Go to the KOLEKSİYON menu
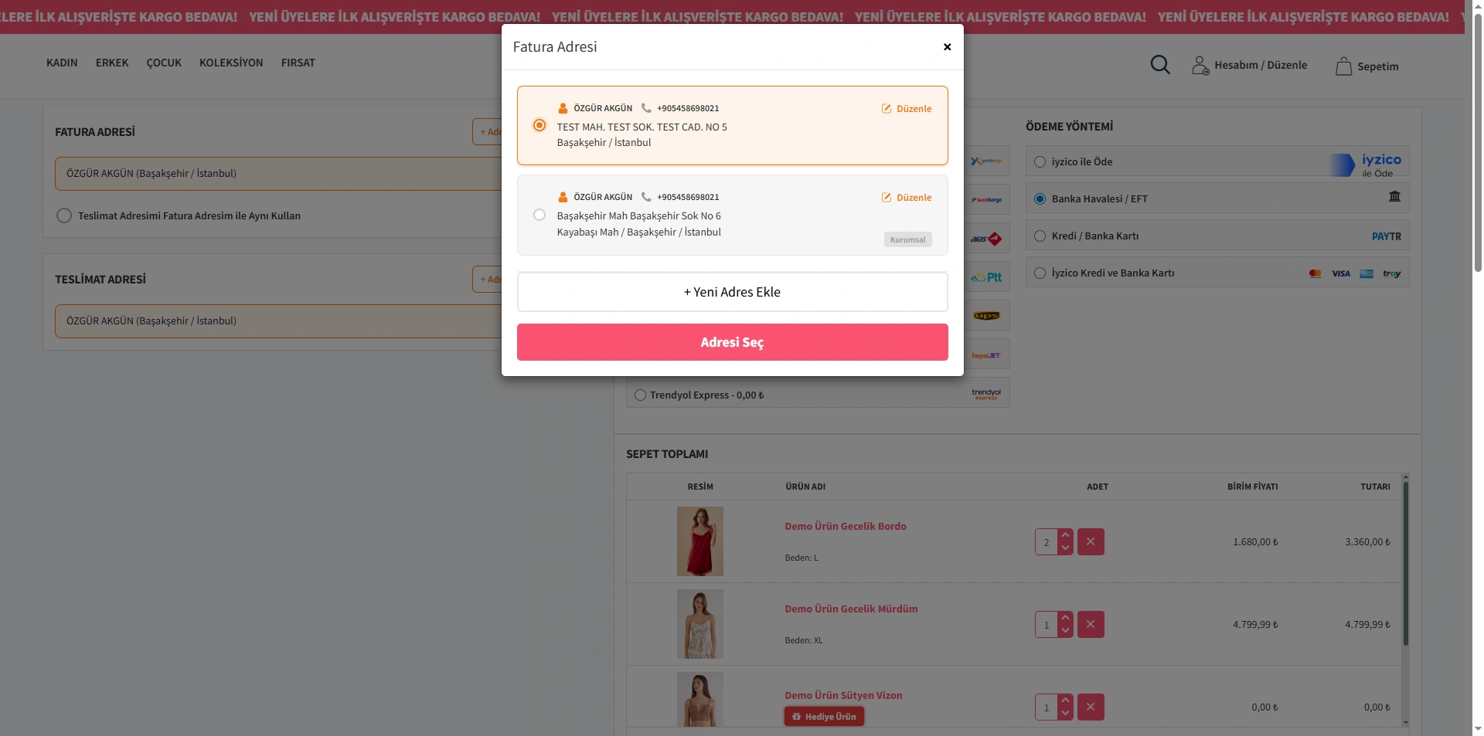Image resolution: width=1484 pixels, height=736 pixels. click(x=231, y=63)
